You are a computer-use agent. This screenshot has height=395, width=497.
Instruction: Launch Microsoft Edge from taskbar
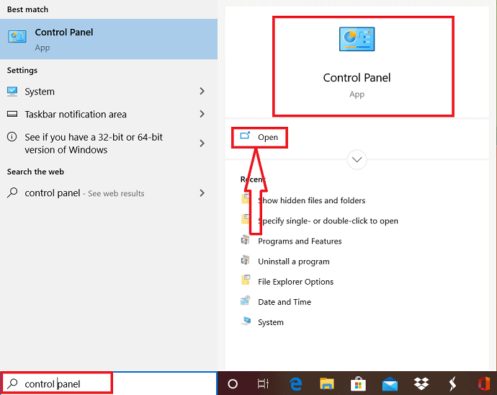coord(295,384)
